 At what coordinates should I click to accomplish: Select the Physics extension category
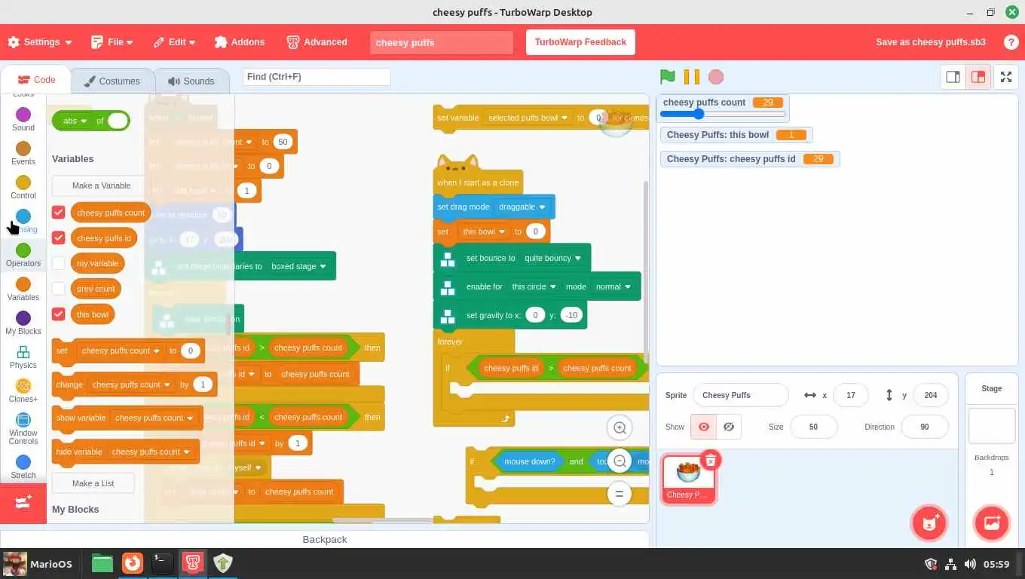[23, 357]
